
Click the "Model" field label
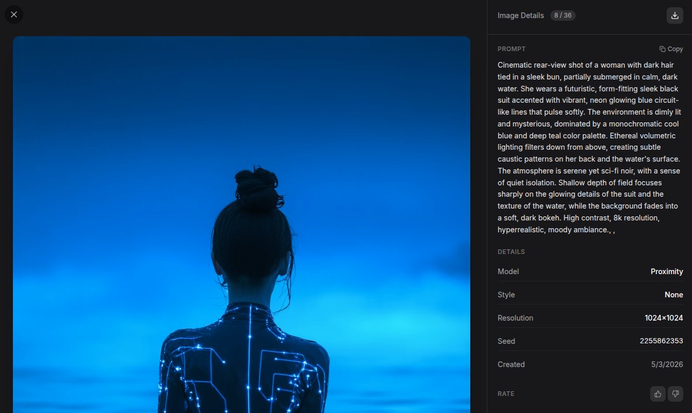tap(508, 272)
